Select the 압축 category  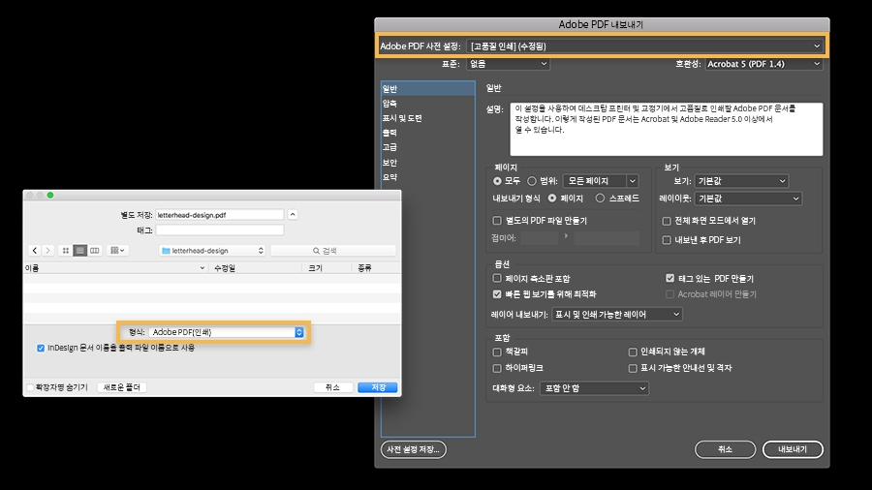[x=427, y=104]
